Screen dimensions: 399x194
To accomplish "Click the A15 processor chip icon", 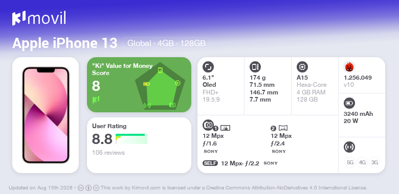I will [302, 67].
